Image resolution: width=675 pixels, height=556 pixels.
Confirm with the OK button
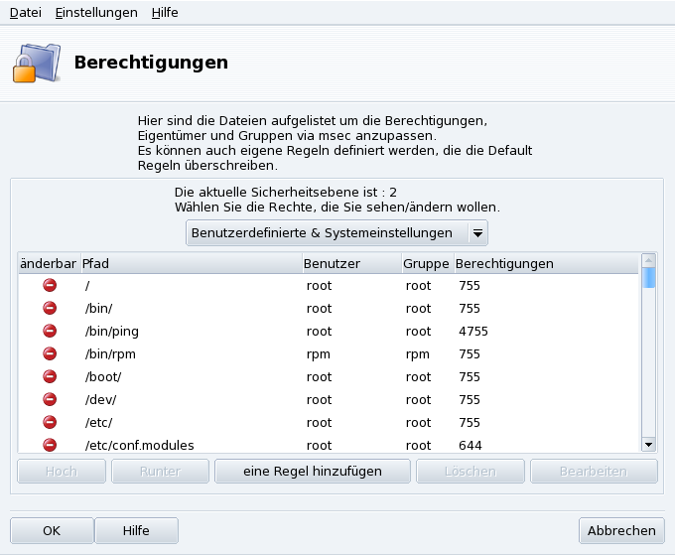tap(52, 530)
